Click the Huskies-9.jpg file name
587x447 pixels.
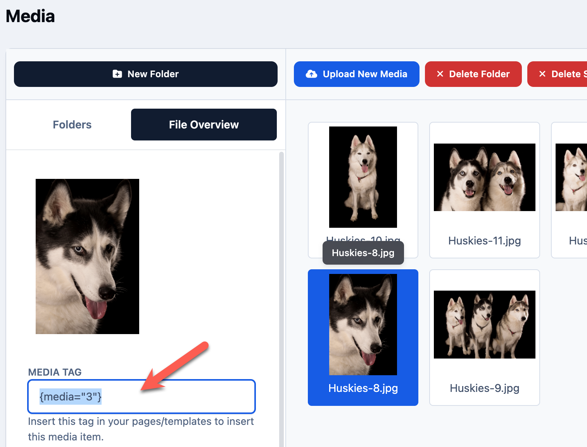pos(485,388)
